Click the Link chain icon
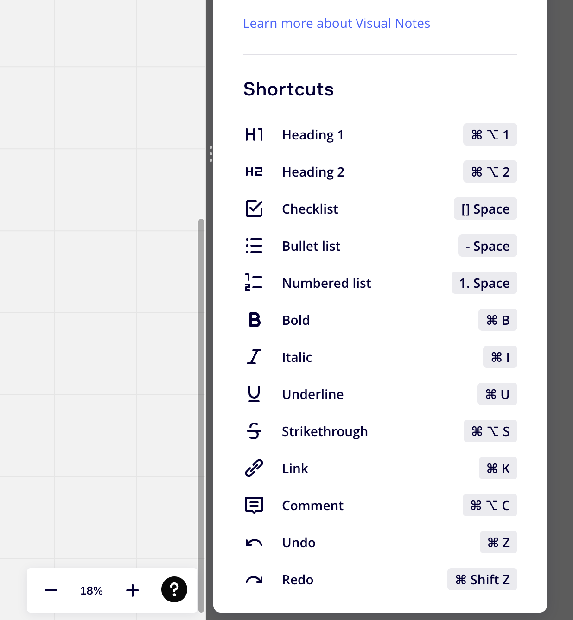The width and height of the screenshot is (573, 620). [254, 468]
